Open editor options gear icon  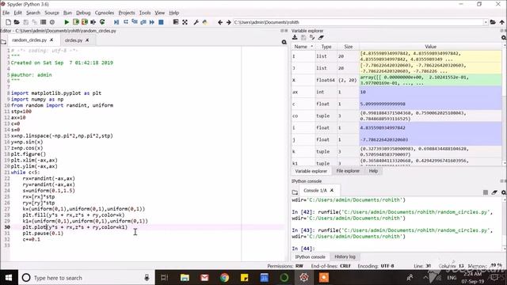[x=284, y=42]
